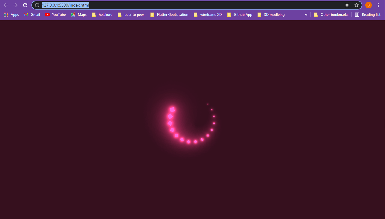385x219 pixels.
Task: Expand the helakuru bookmark folder
Action: (x=102, y=15)
